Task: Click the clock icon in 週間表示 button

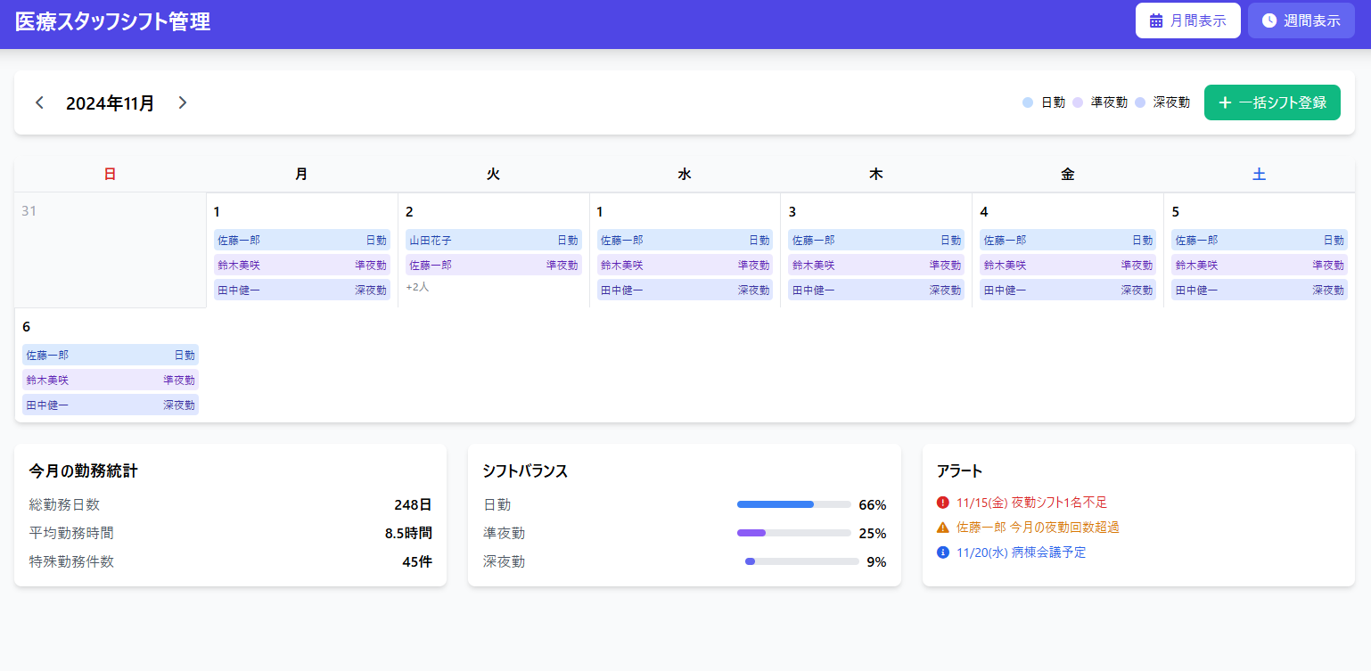Action: pyautogui.click(x=1269, y=20)
